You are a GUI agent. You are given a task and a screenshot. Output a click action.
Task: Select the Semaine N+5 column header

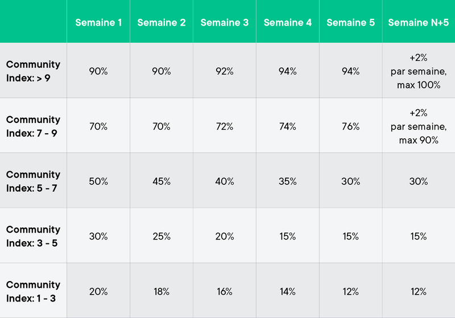tap(419, 22)
